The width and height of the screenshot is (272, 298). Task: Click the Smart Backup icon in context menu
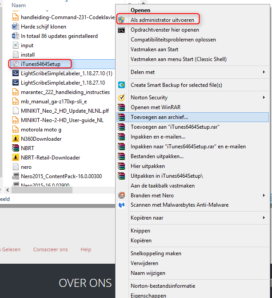pyautogui.click(x=121, y=85)
